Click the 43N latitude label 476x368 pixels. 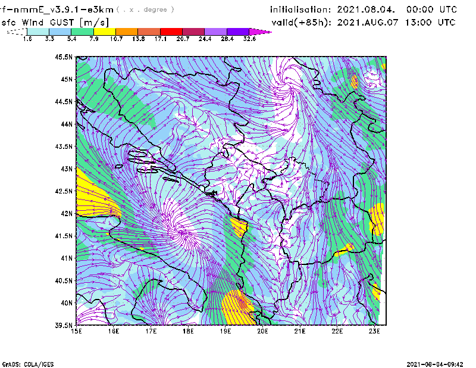67,169
